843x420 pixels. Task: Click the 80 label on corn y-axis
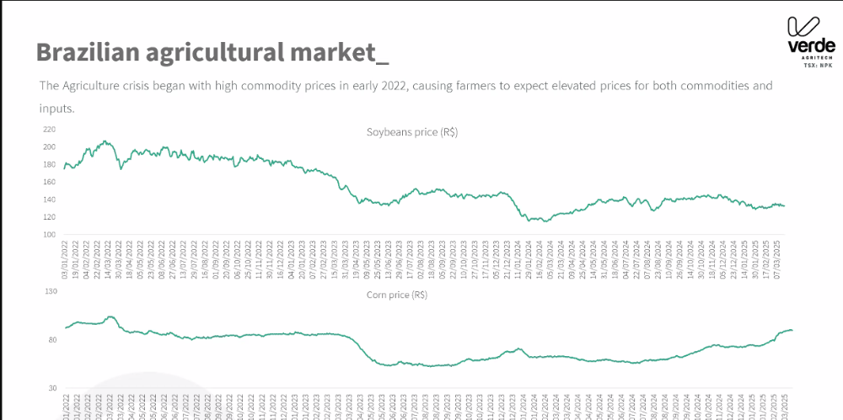coord(51,340)
